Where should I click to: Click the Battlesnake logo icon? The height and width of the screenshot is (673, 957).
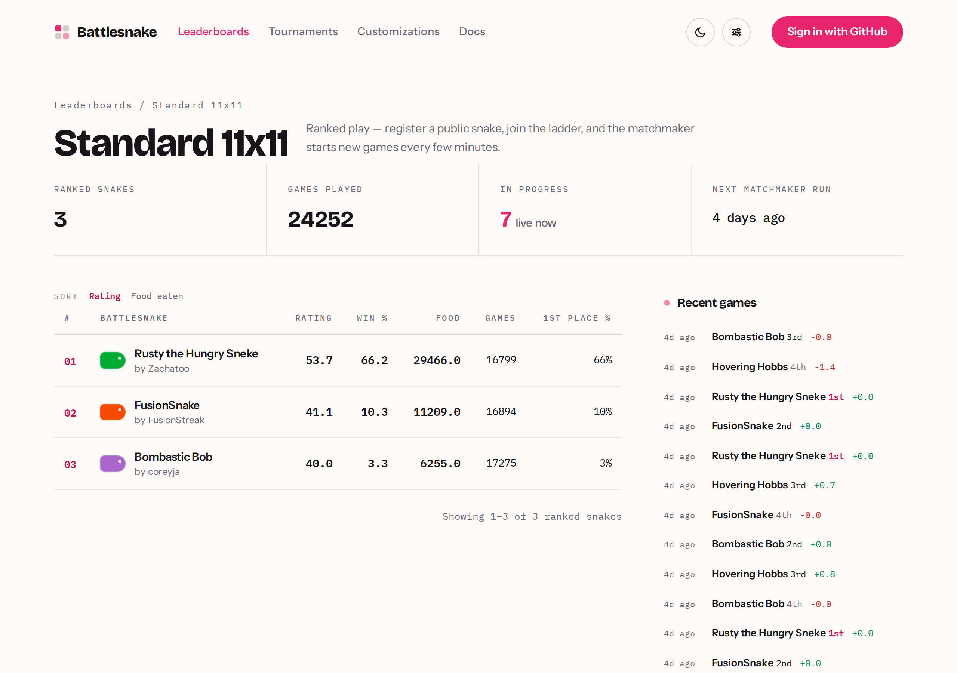tap(62, 32)
